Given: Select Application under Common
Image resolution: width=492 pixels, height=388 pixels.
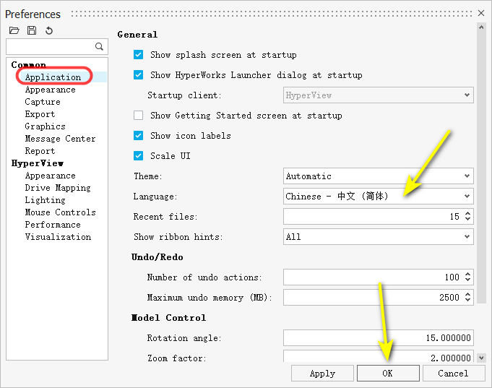Looking at the screenshot, I should pyautogui.click(x=53, y=77).
